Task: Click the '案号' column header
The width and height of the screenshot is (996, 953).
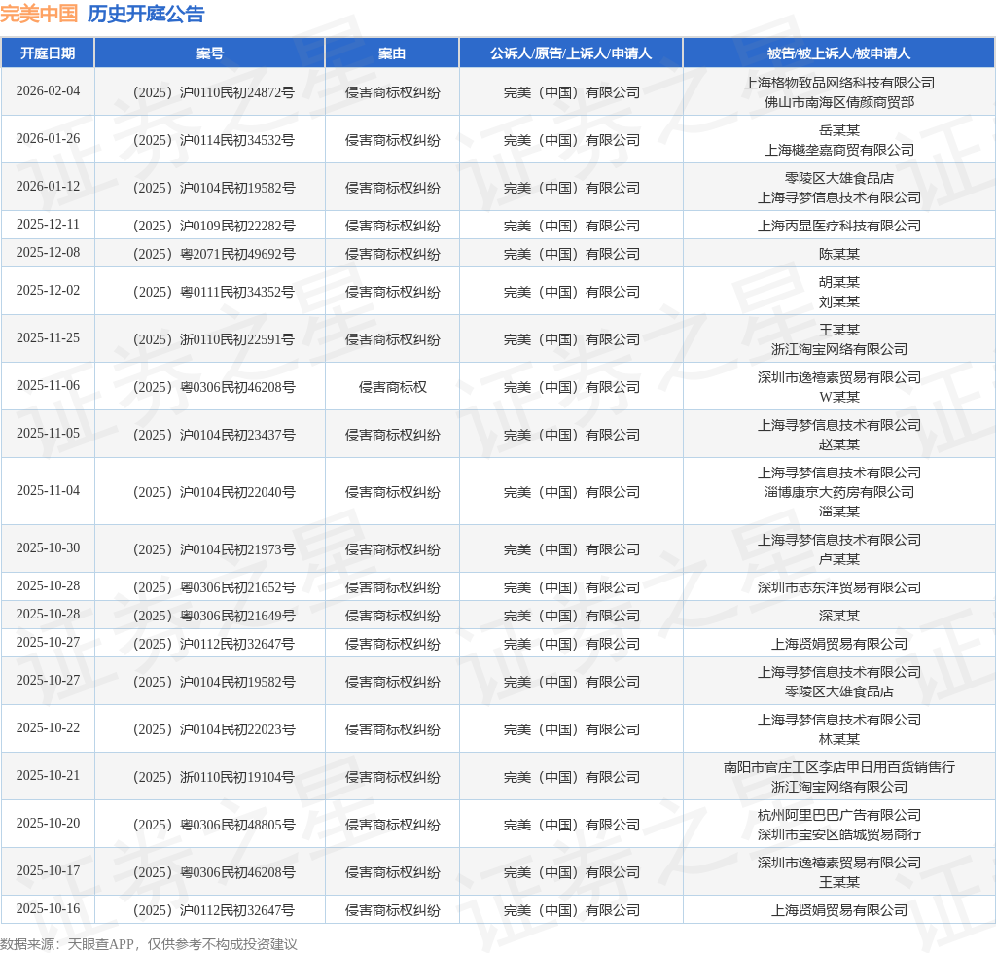Action: click(210, 53)
